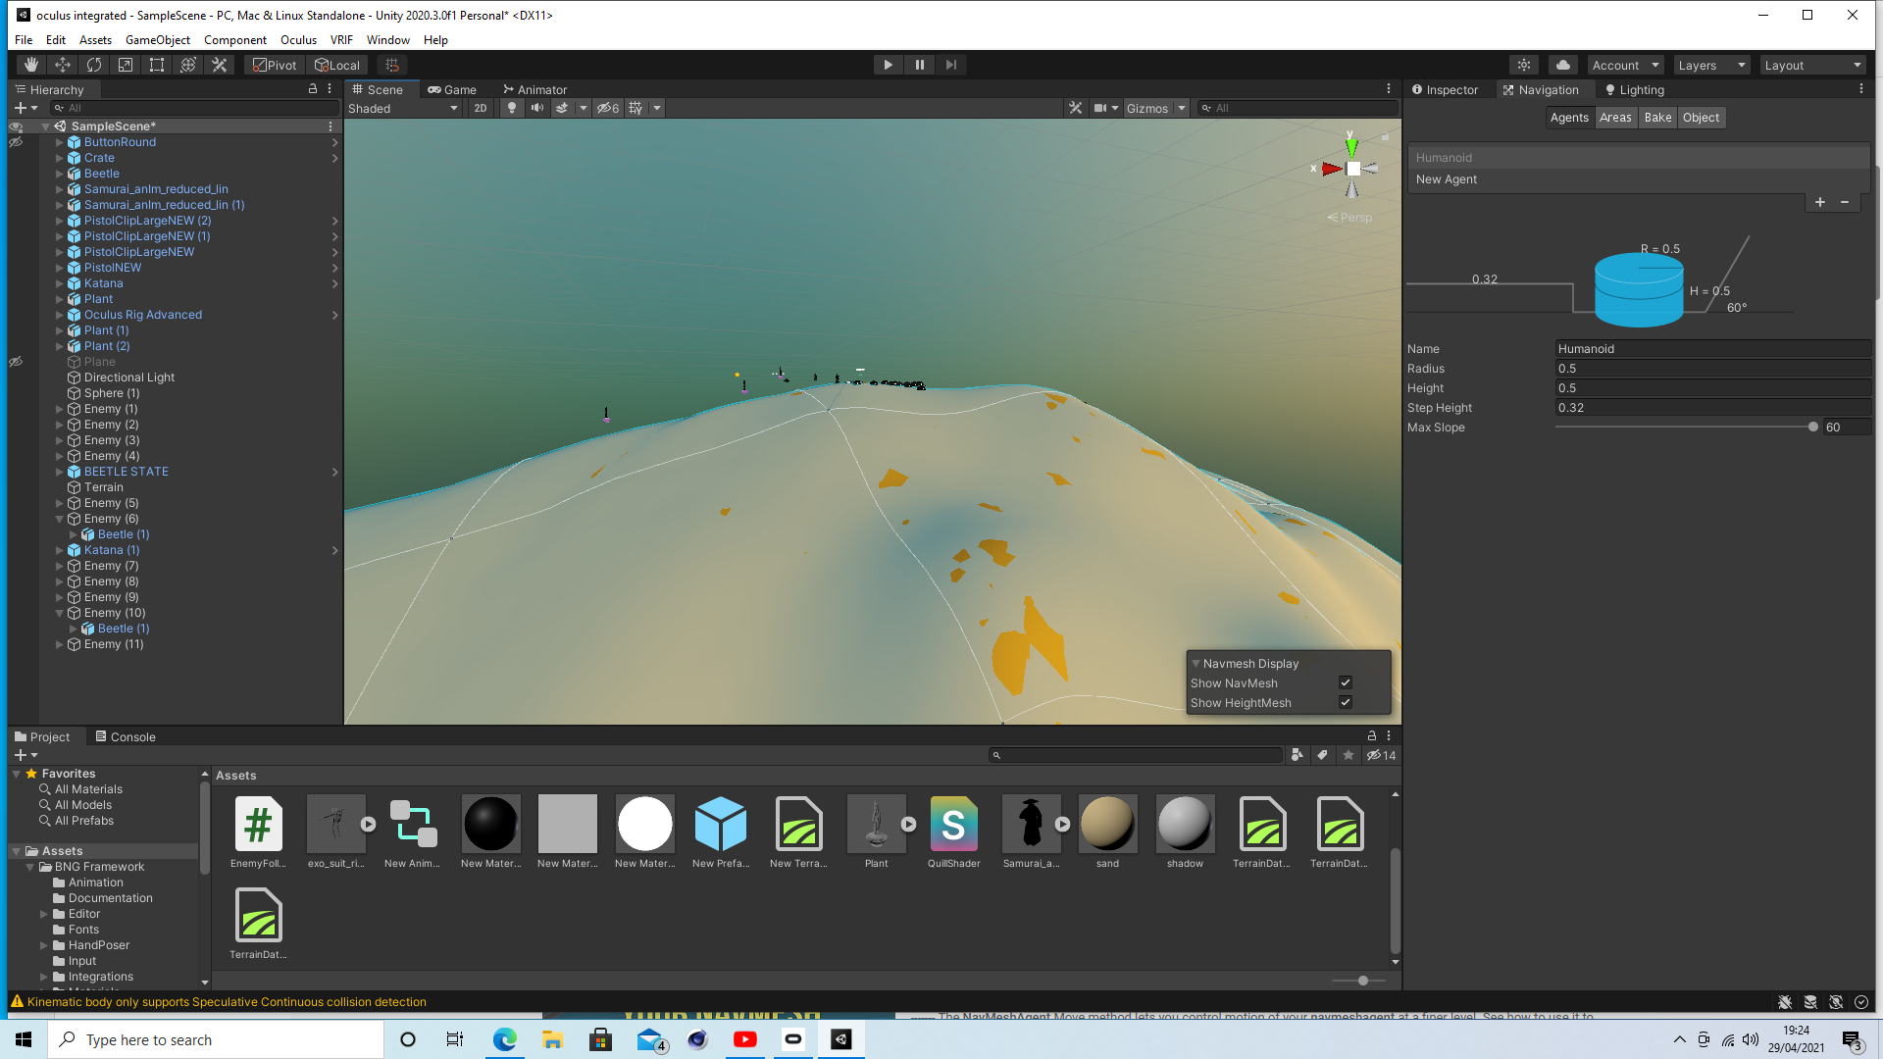Uncheck Show HeightMesh
This screenshot has width=1883, height=1059.
tap(1346, 702)
